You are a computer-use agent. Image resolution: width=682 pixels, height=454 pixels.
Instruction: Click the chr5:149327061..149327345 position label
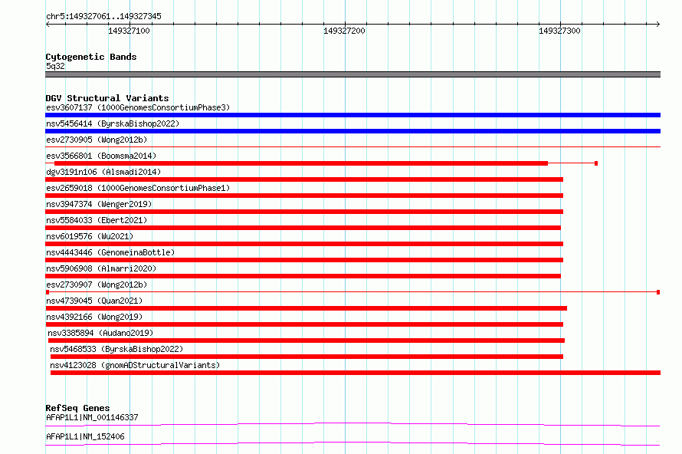click(x=103, y=17)
